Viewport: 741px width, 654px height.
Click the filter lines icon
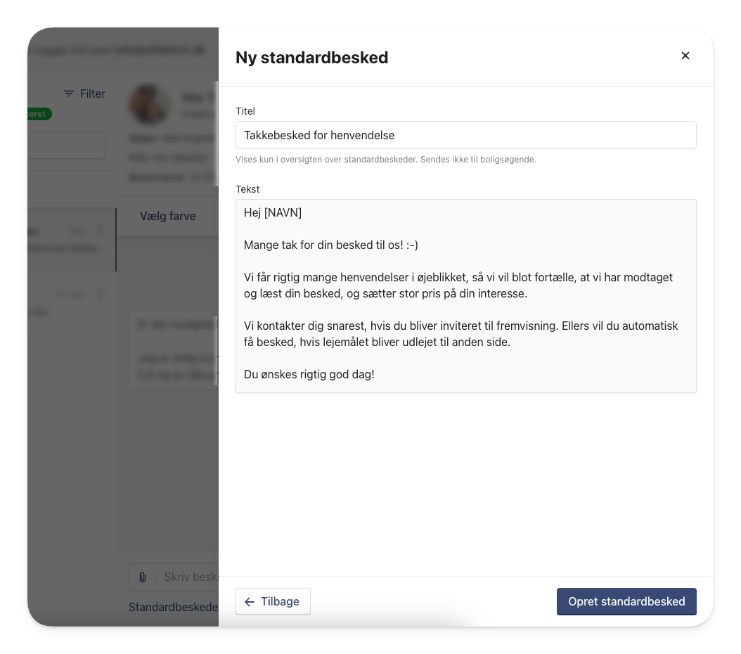point(69,94)
